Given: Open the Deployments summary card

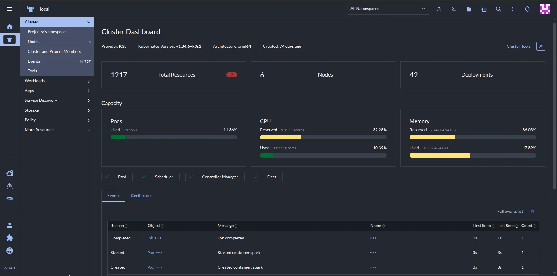Looking at the screenshot, I should 473,75.
